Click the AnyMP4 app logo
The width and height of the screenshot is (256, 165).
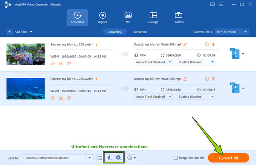8,5
